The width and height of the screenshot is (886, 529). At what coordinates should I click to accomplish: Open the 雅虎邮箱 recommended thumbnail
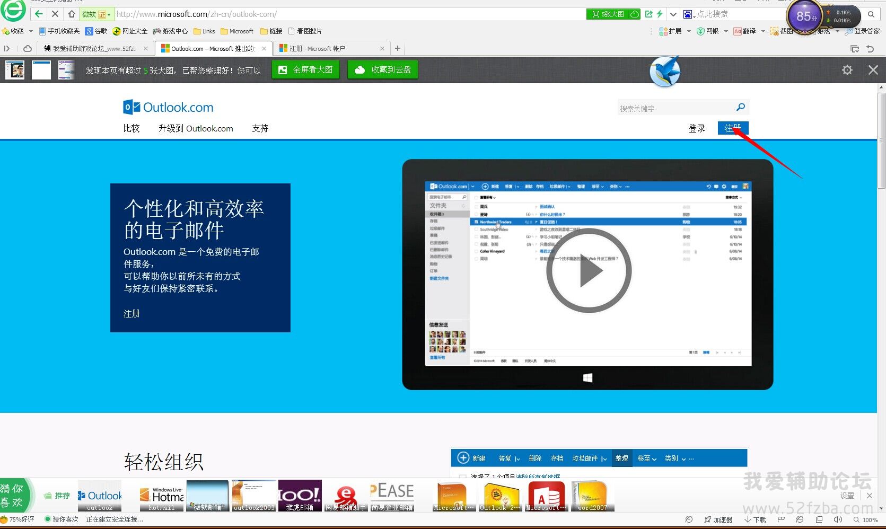[x=300, y=496]
